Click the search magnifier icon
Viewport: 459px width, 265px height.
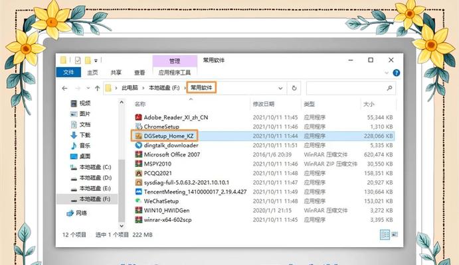tap(389, 88)
